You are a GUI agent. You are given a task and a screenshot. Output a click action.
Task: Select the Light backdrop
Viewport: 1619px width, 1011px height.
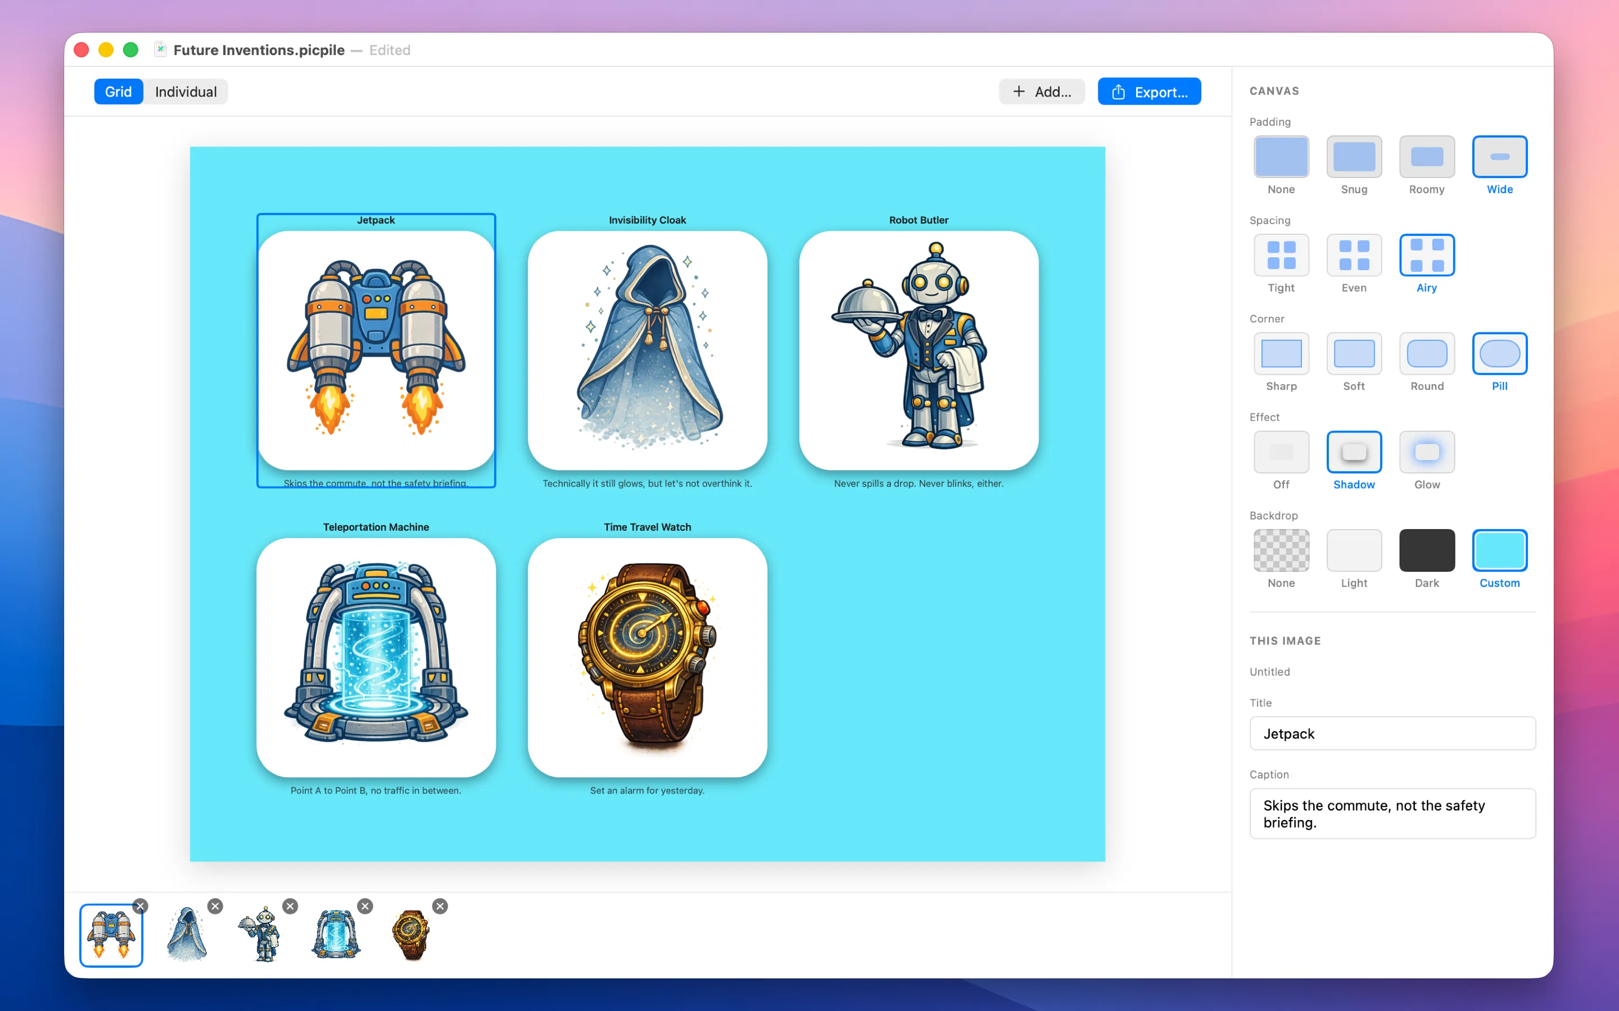click(1354, 550)
